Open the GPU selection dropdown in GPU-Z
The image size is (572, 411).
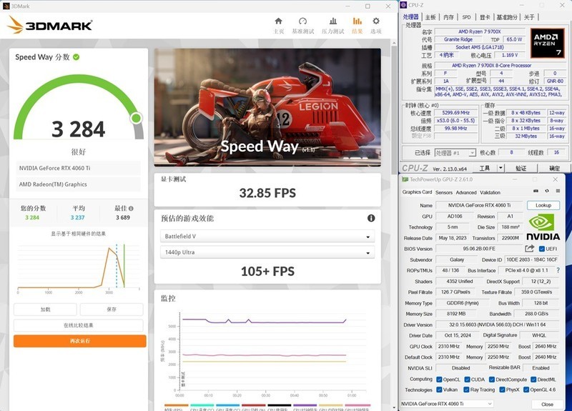pyautogui.click(x=448, y=404)
